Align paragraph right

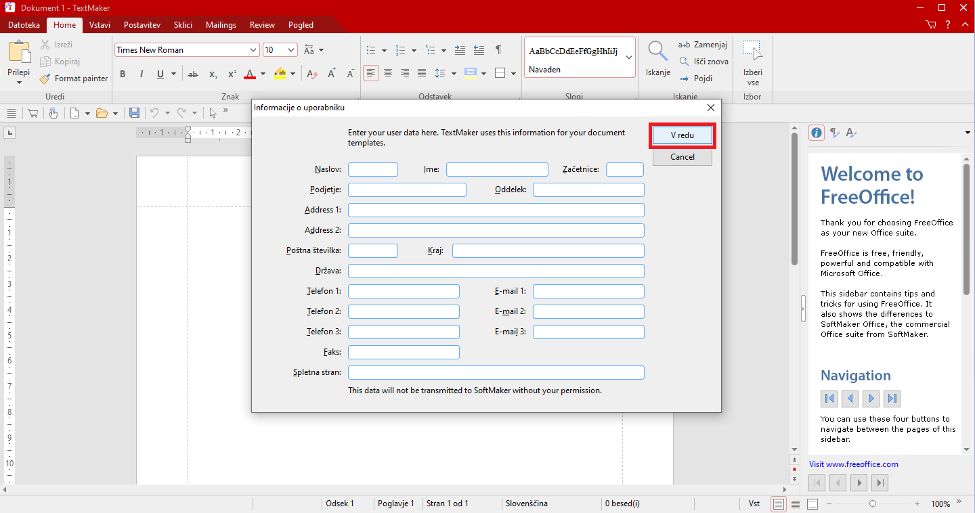[405, 73]
